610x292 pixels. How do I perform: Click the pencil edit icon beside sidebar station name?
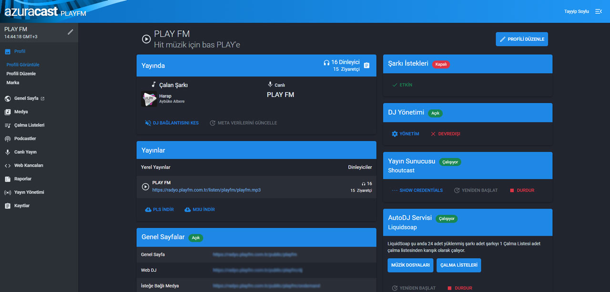click(x=71, y=32)
